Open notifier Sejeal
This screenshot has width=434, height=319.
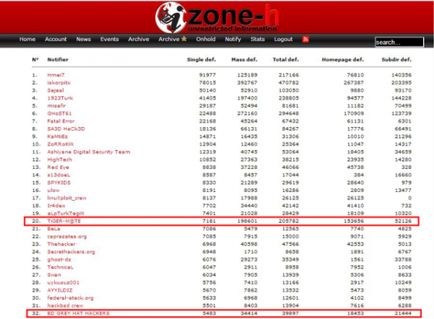[x=56, y=90]
